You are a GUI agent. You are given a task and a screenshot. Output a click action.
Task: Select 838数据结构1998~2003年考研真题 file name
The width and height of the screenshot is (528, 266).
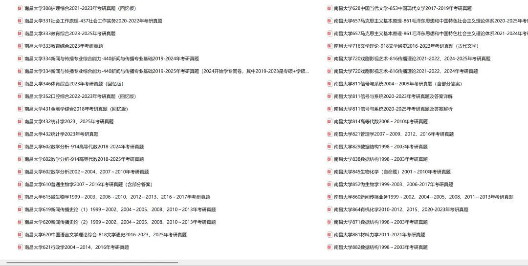[x=380, y=159]
